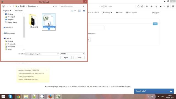Viewport: 176px width, 99px height.
Task: Open Chrome from the taskbar
Action: click(18, 97)
